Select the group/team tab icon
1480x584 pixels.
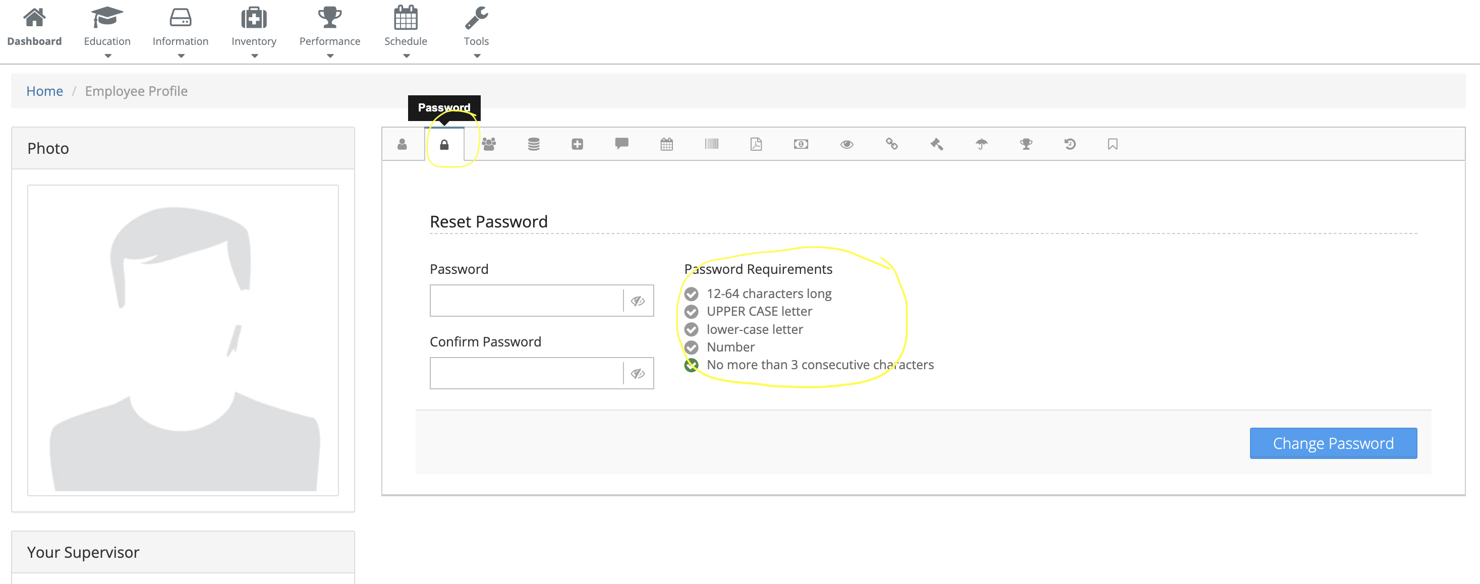tap(489, 144)
